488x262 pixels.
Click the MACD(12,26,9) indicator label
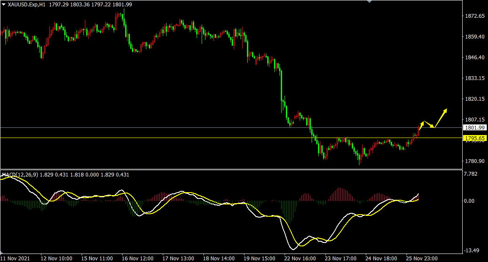click(20, 174)
